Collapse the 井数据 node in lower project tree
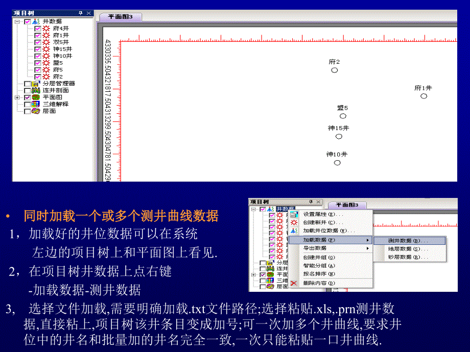This screenshot has width=470, height=352. click(253, 209)
